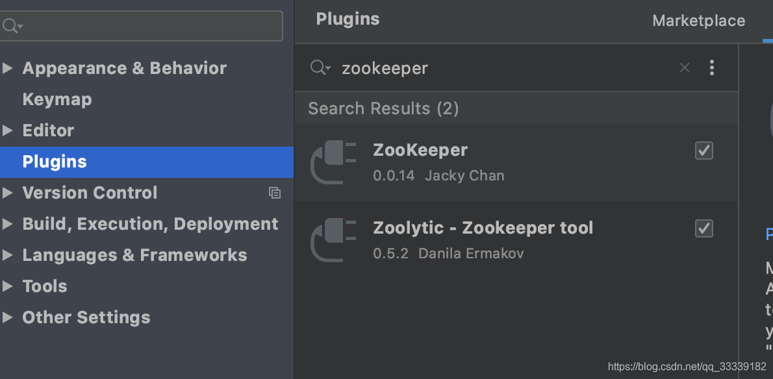Expand the Other Settings disclosure triangle
This screenshot has width=773, height=379.
pyautogui.click(x=9, y=317)
